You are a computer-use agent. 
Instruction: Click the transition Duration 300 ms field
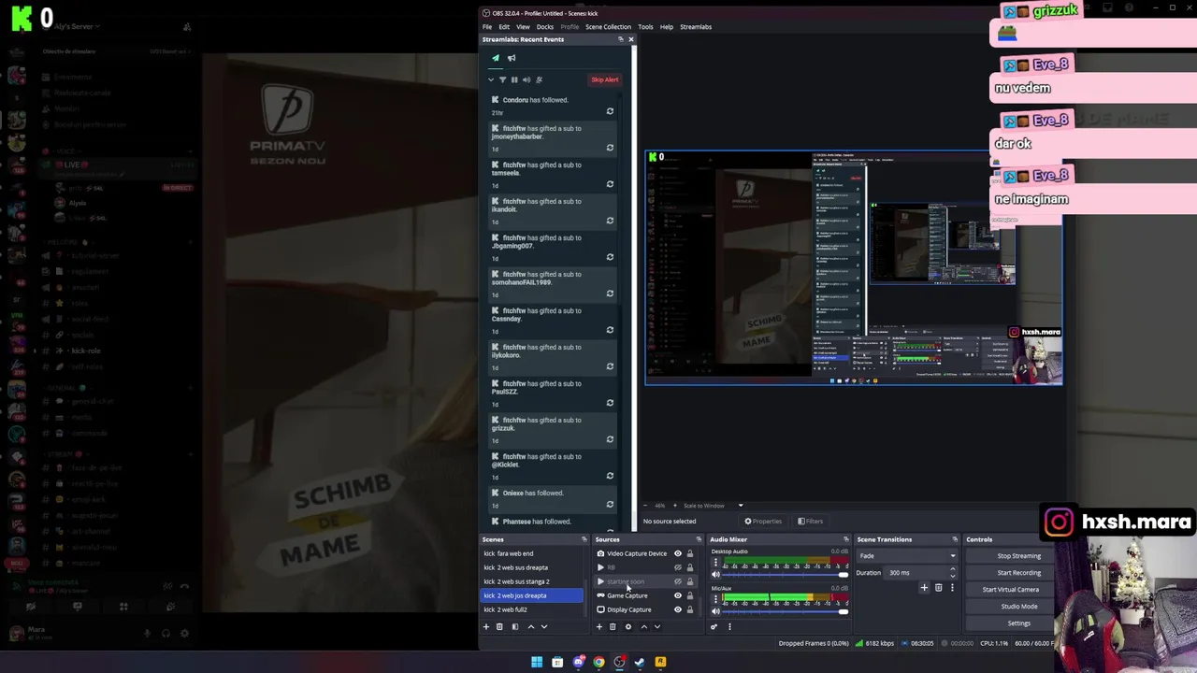click(x=922, y=573)
